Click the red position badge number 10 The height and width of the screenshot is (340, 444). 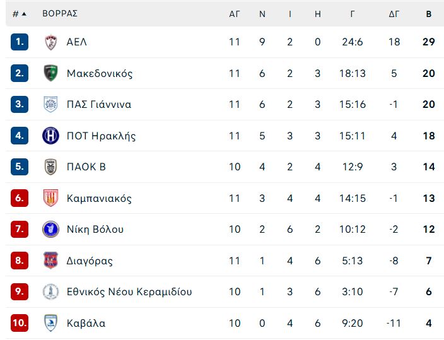click(20, 323)
